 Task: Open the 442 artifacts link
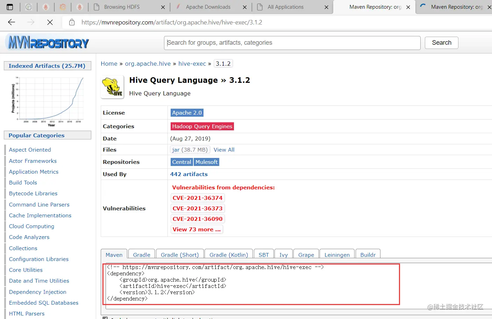tap(189, 174)
